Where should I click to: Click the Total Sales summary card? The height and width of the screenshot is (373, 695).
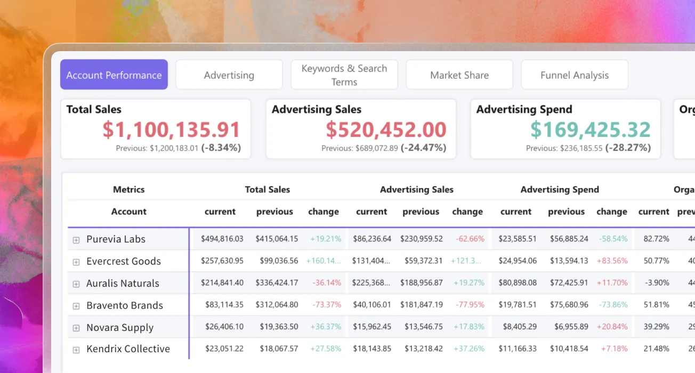(156, 129)
